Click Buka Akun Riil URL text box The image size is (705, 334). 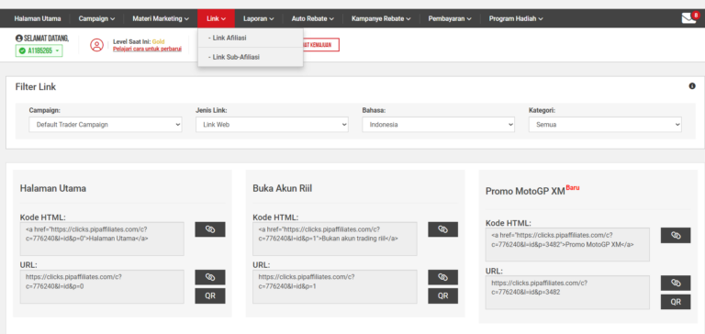click(335, 287)
